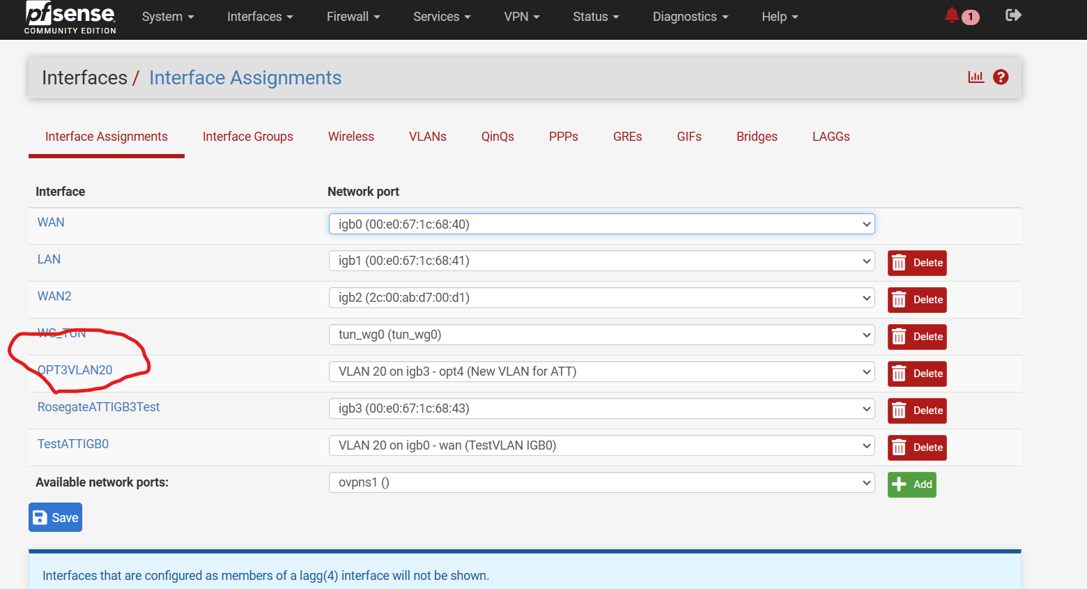Open the LAN interface link
Screen dimensions: 1087x589
(x=49, y=259)
